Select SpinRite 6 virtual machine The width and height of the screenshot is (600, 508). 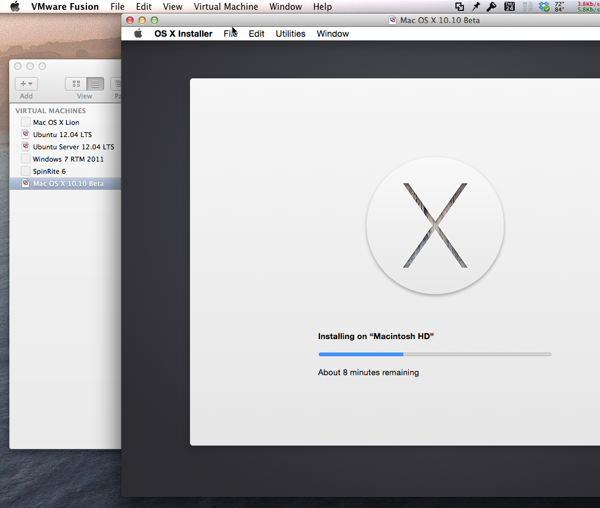(65, 171)
